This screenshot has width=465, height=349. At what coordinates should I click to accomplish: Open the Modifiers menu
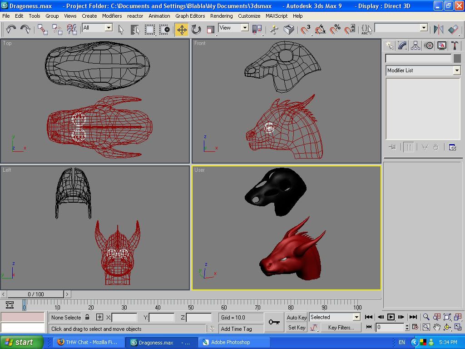[x=112, y=16]
